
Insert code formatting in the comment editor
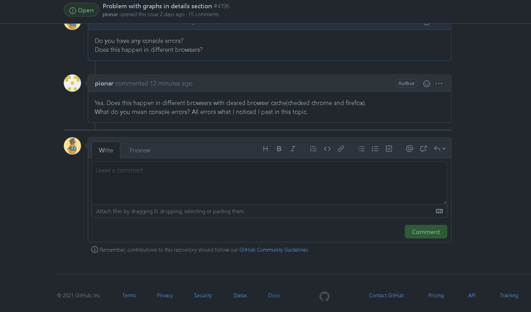pos(327,149)
